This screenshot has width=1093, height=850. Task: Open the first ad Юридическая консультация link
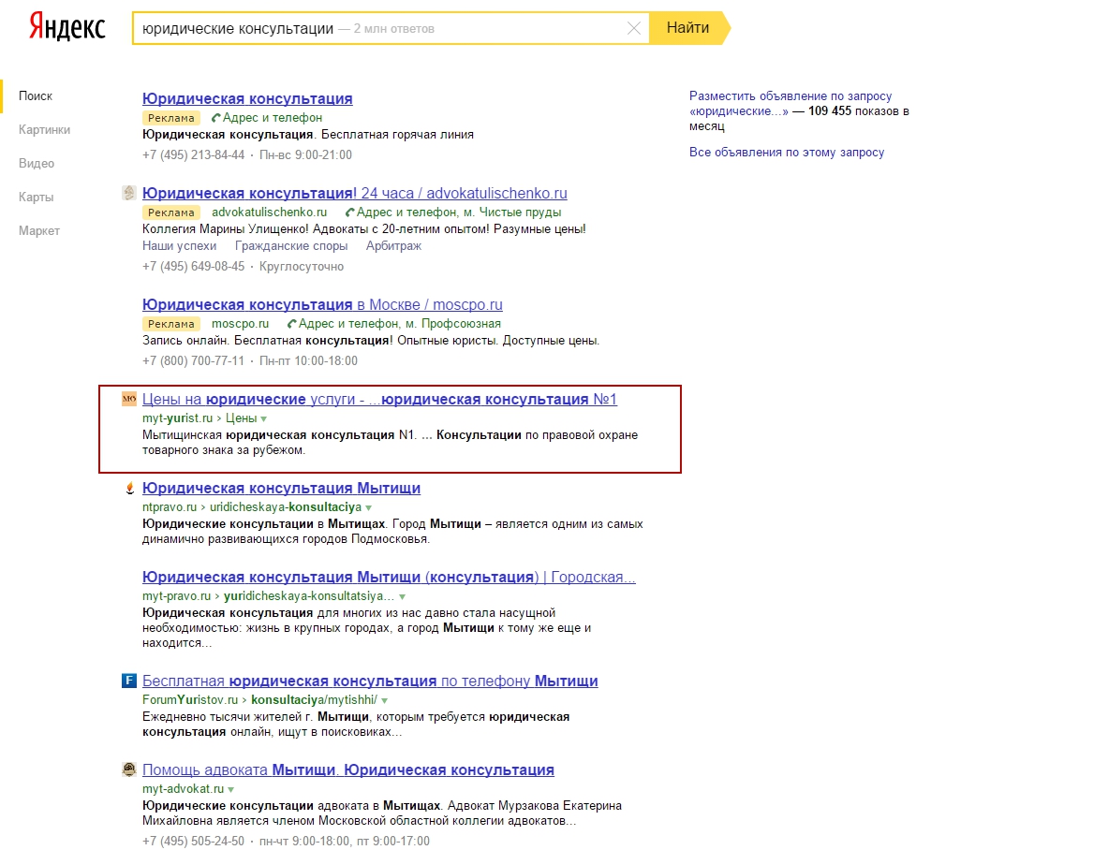[x=247, y=99]
